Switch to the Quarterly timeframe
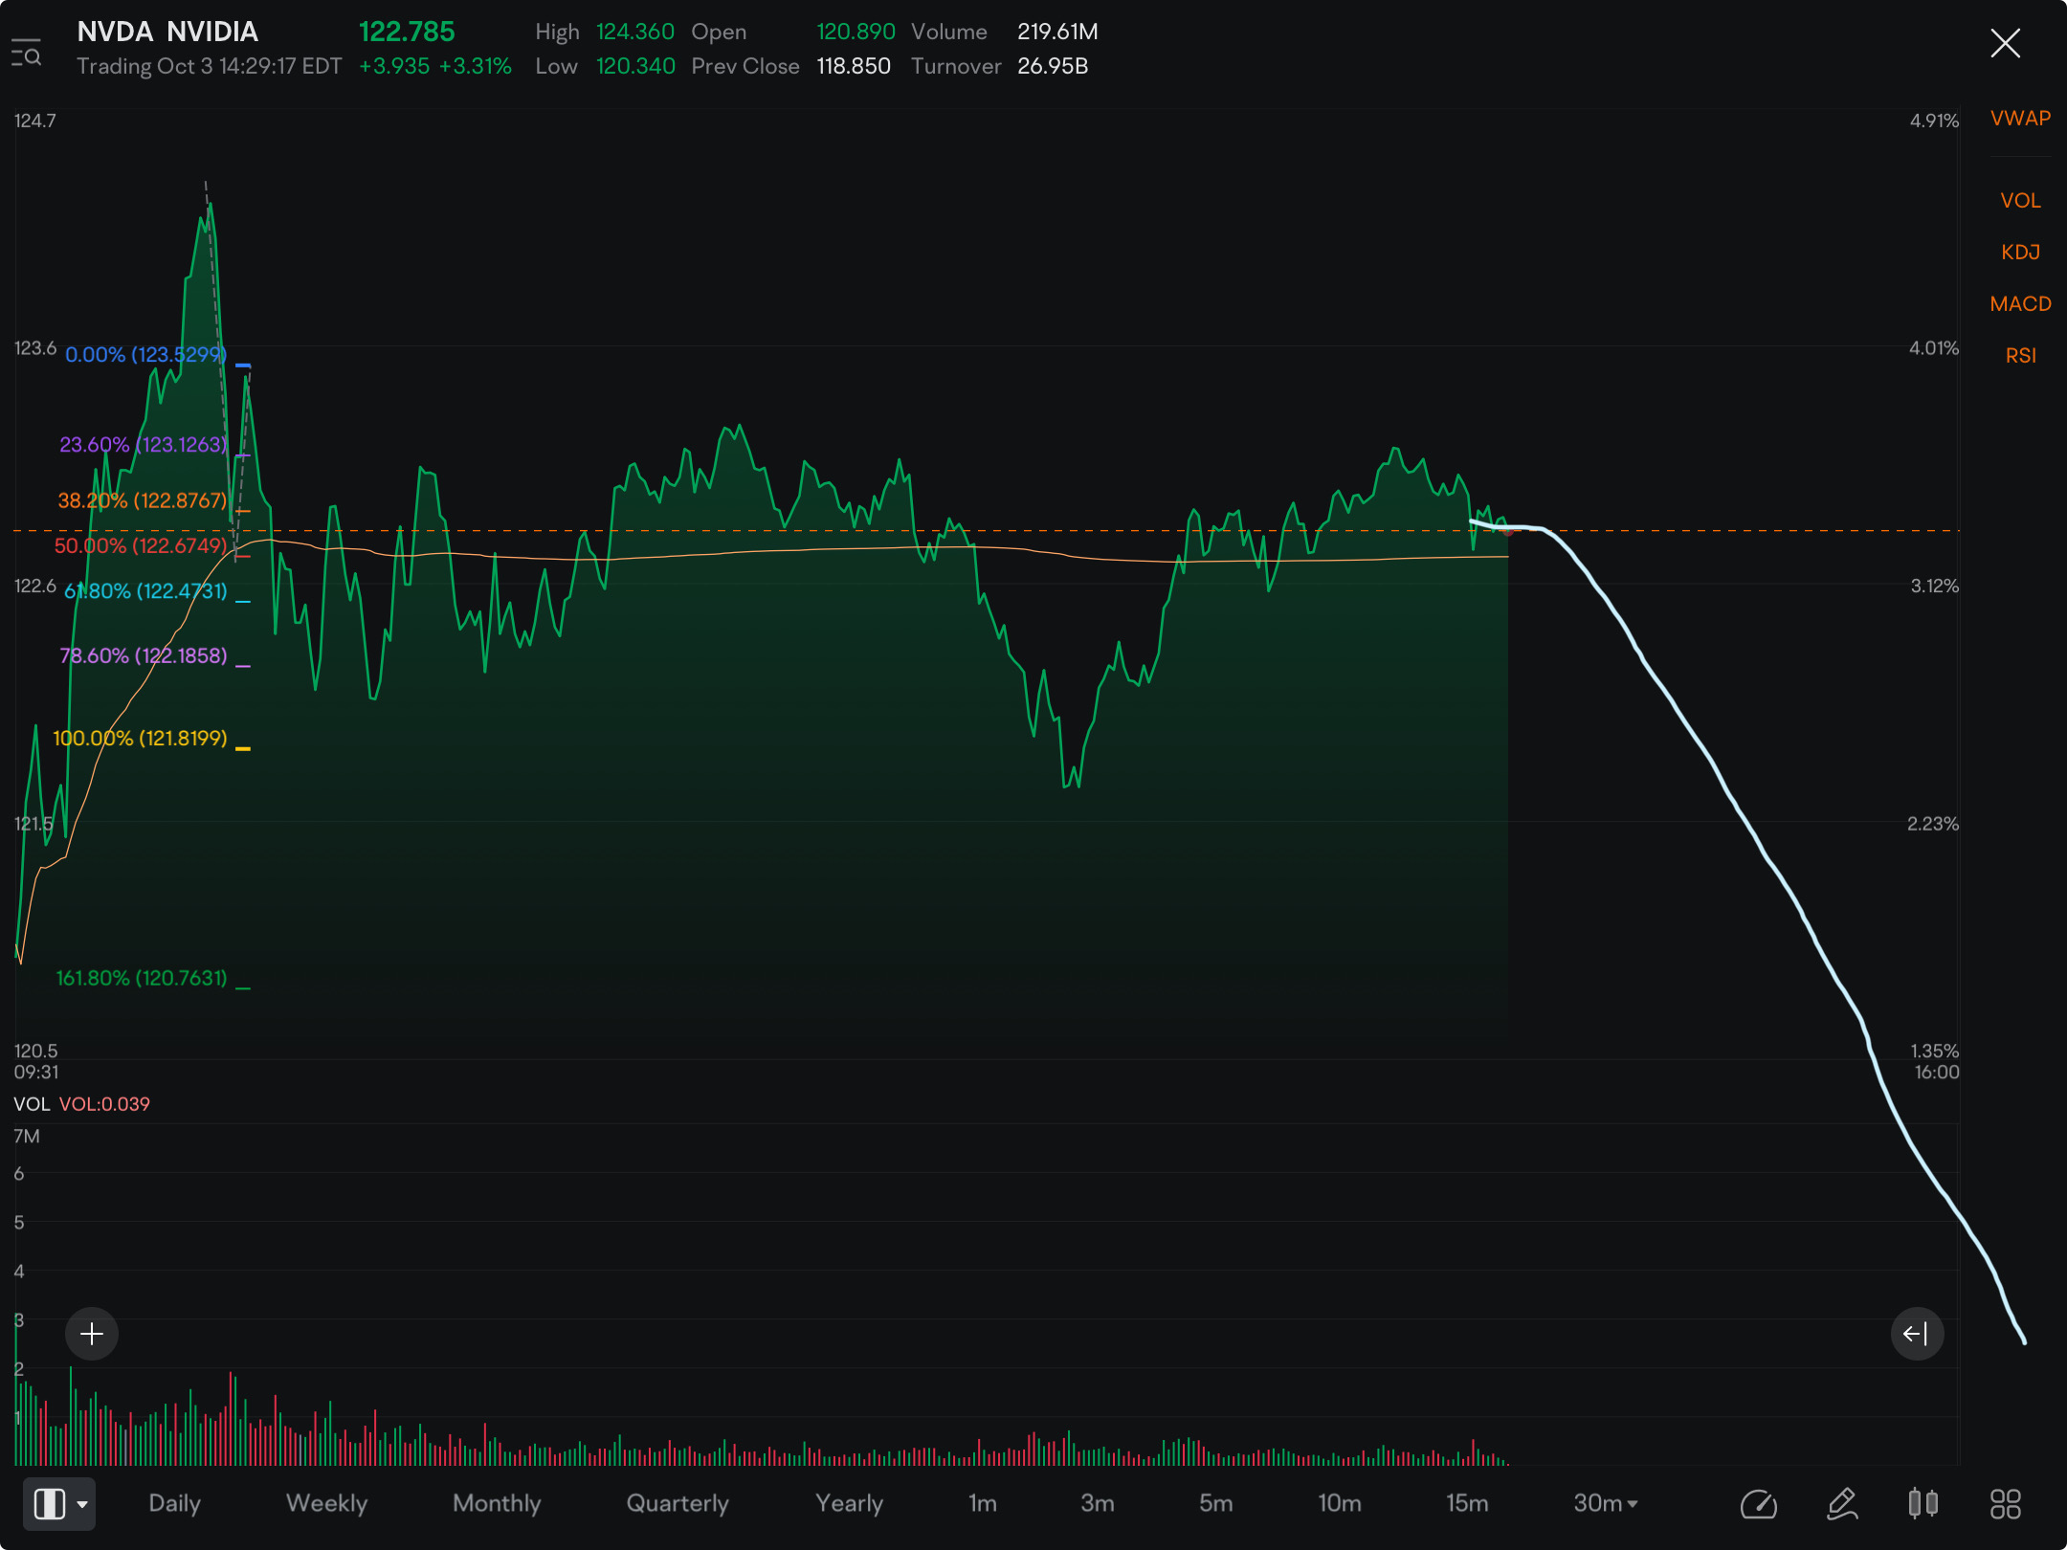The image size is (2067, 1550). click(678, 1503)
